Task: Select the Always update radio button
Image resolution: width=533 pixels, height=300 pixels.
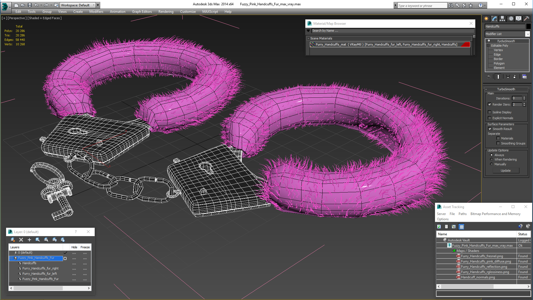Action: [x=491, y=155]
